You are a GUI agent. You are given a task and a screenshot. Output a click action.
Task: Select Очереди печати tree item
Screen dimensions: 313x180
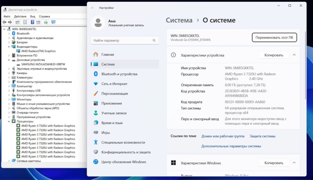[28, 113]
